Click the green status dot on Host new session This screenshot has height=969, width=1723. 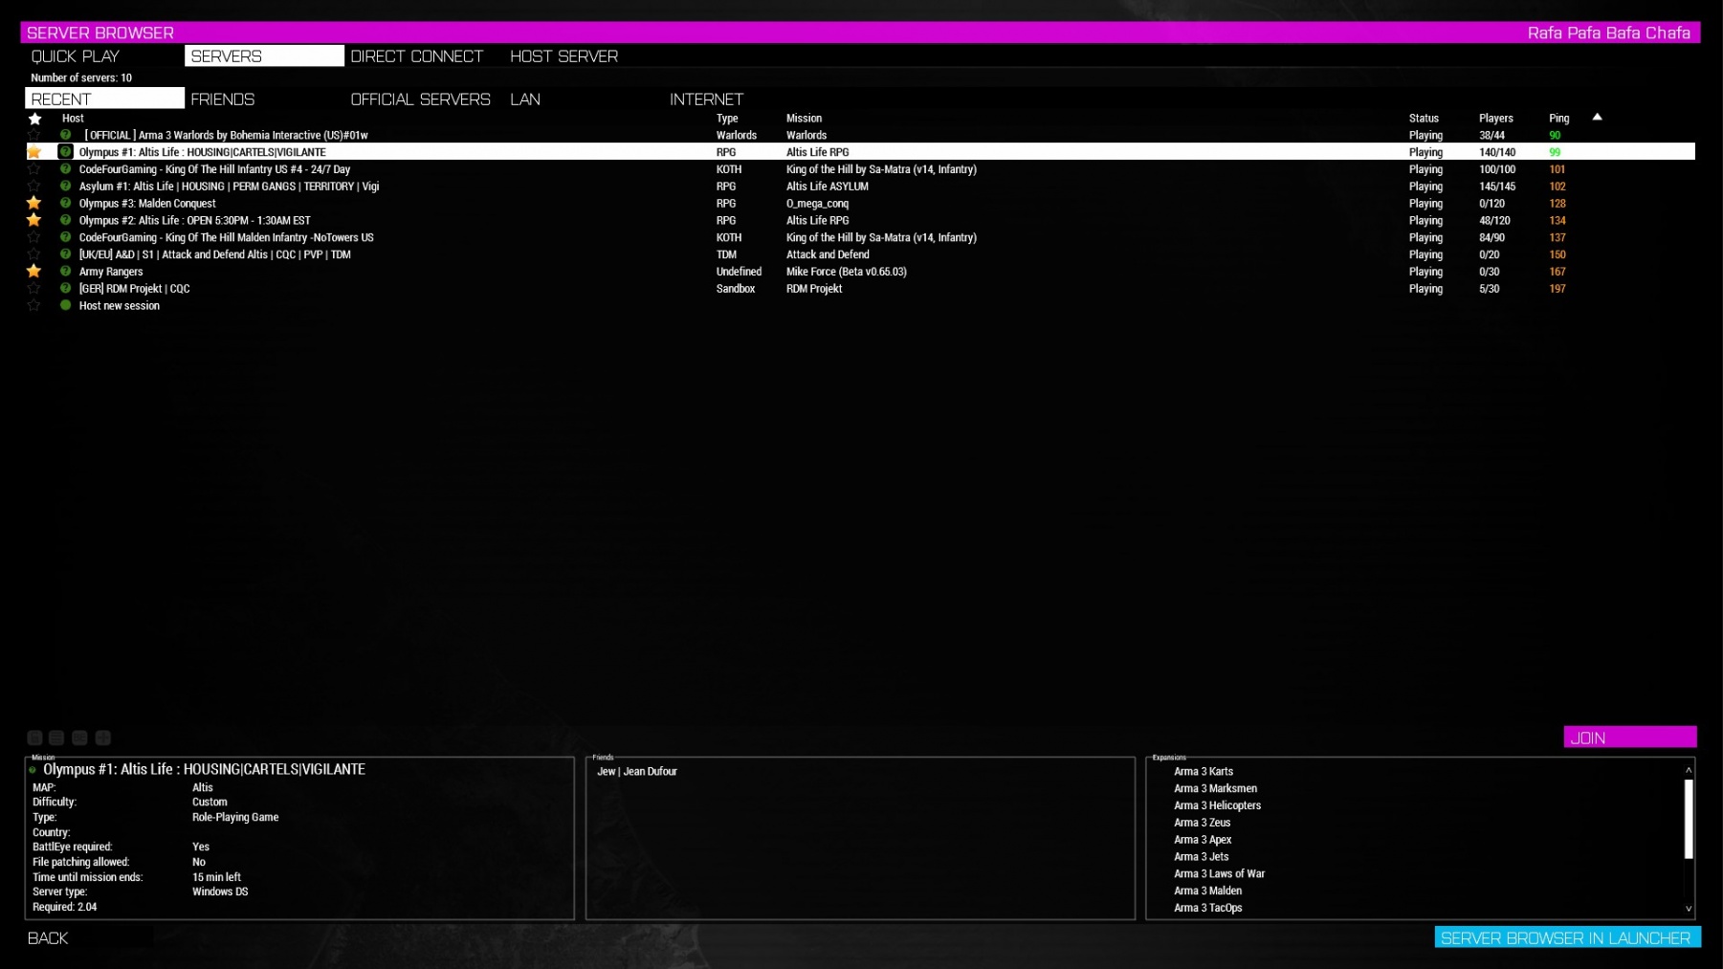click(x=63, y=306)
